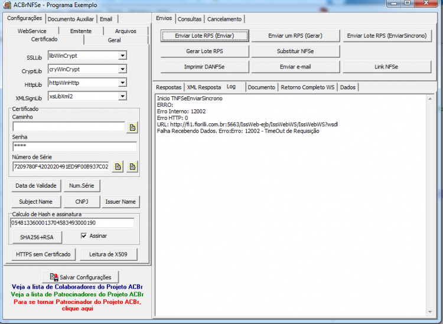Click last icon beside serial number field
The width and height of the screenshot is (443, 324).
click(132, 166)
